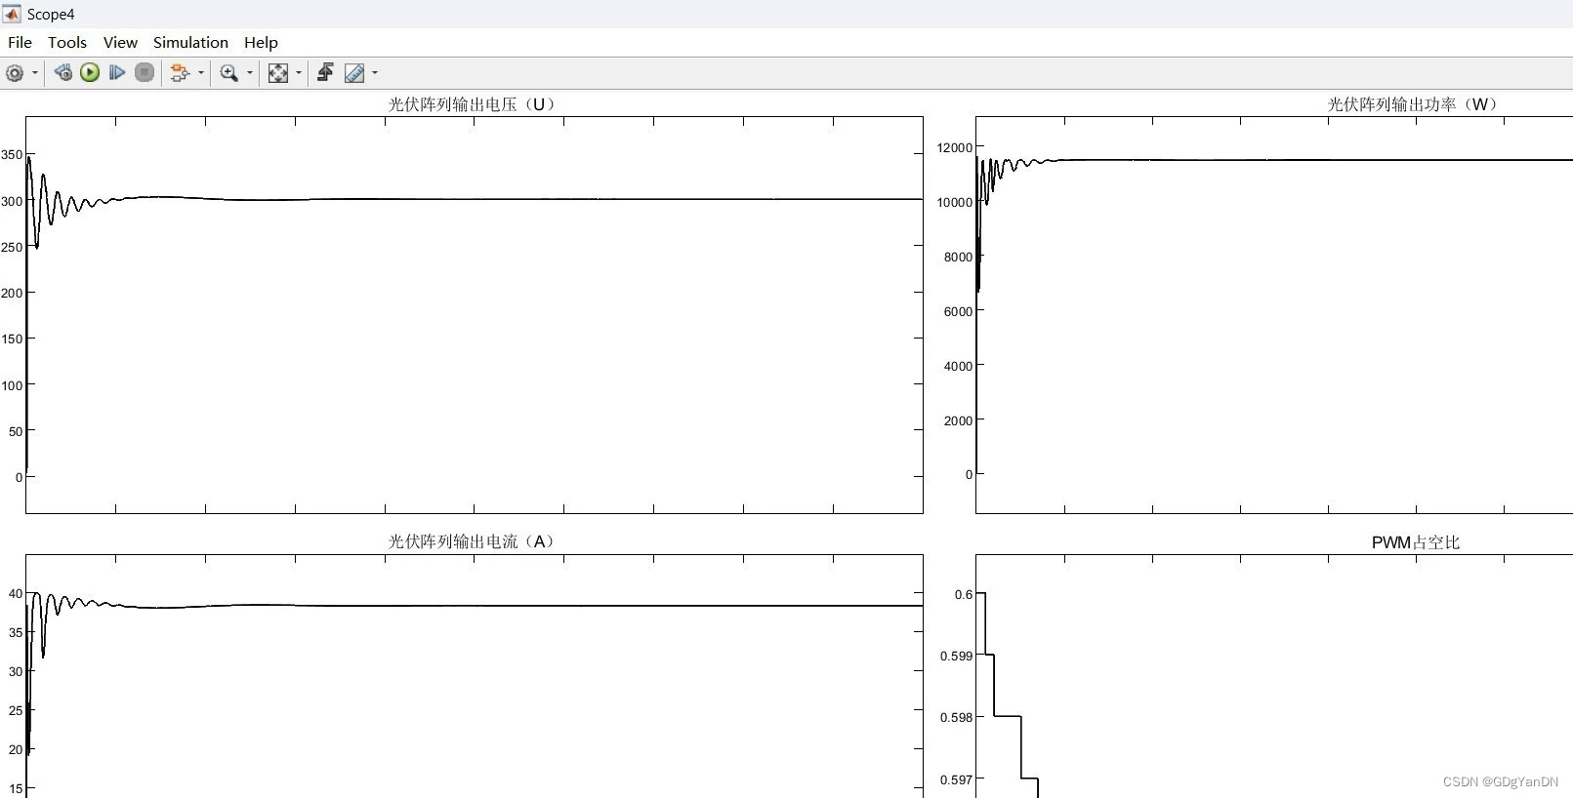Click the 6000 tick label on power plot
Screen dimensions: 1573x798
coord(958,312)
